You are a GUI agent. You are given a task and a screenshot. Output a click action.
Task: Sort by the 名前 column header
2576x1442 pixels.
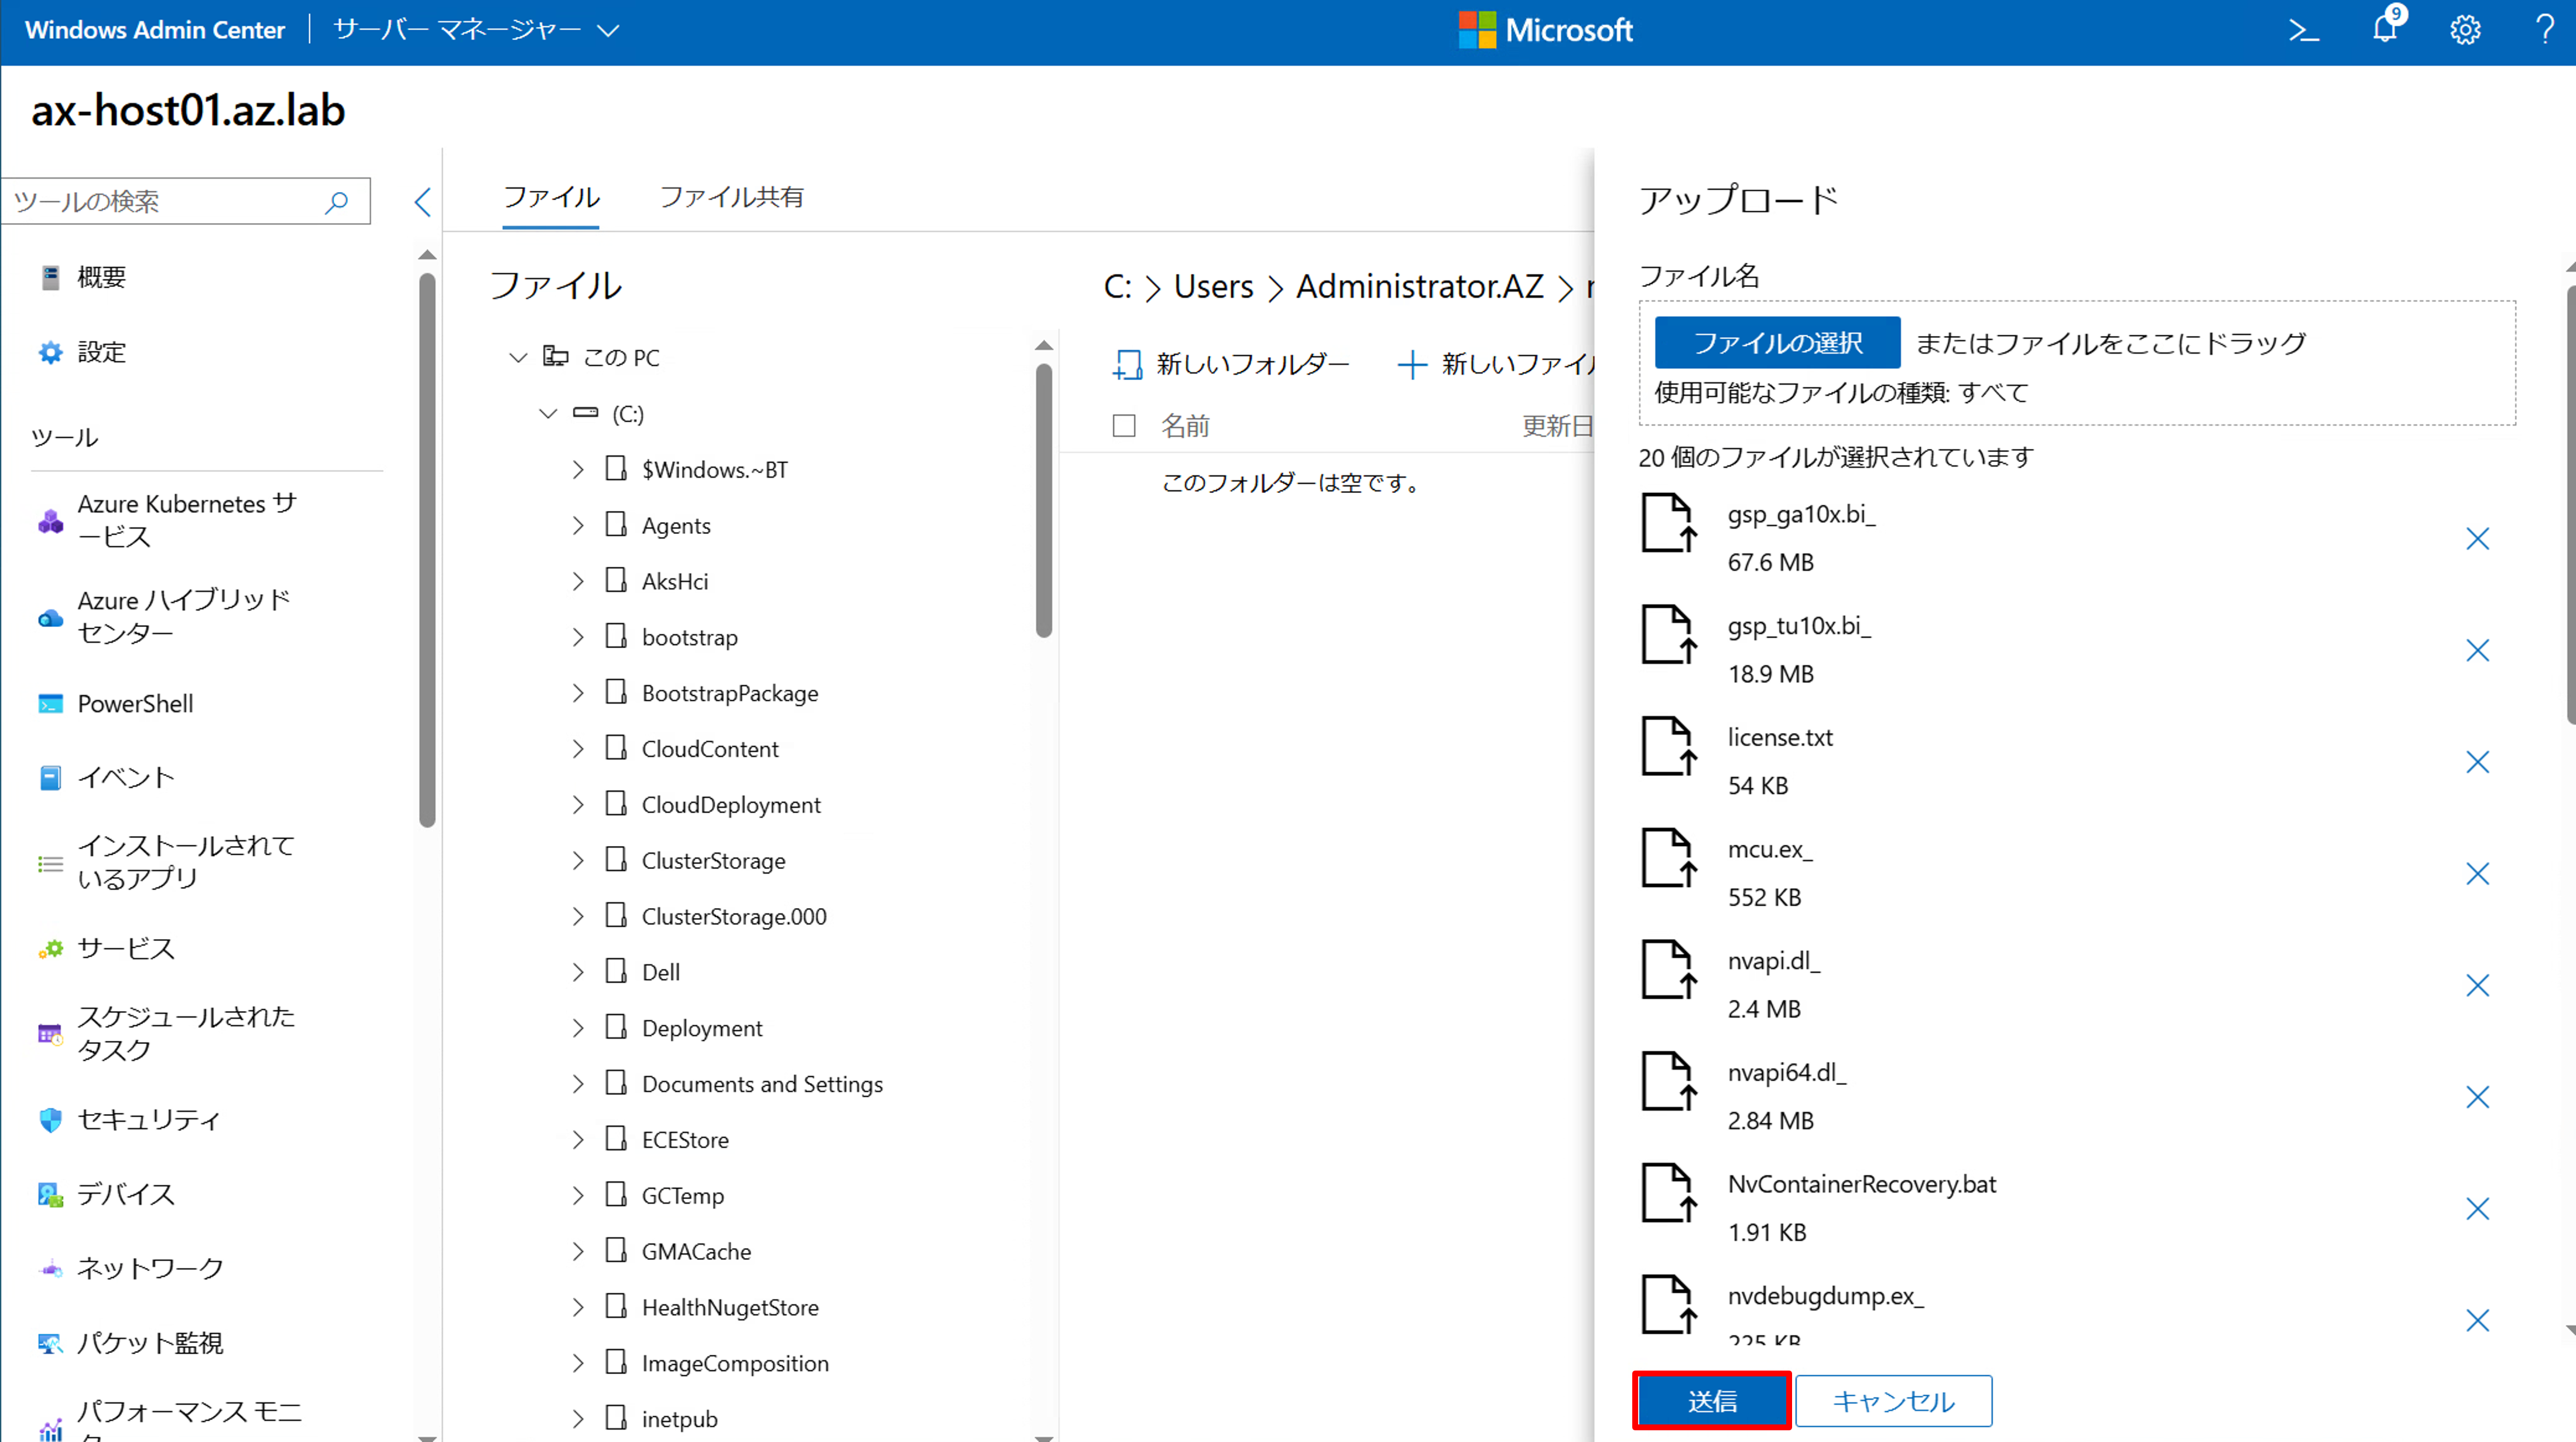point(1185,426)
